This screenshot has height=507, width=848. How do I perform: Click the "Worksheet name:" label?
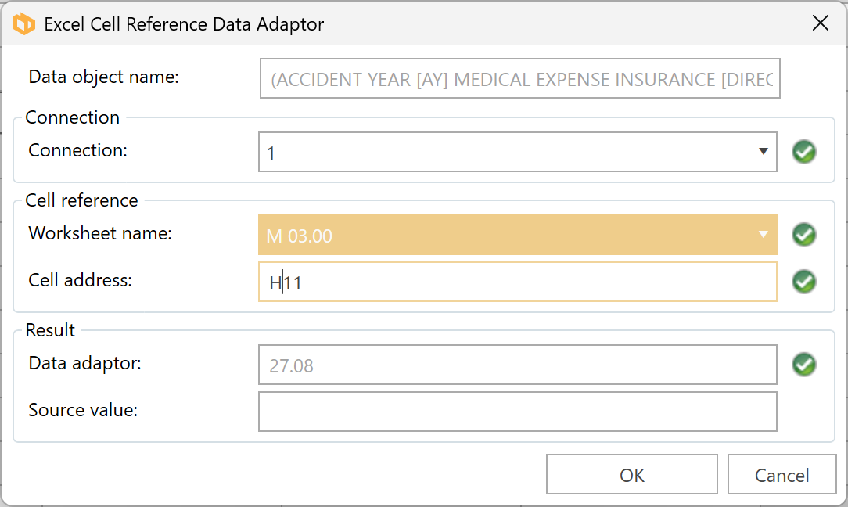(x=100, y=233)
